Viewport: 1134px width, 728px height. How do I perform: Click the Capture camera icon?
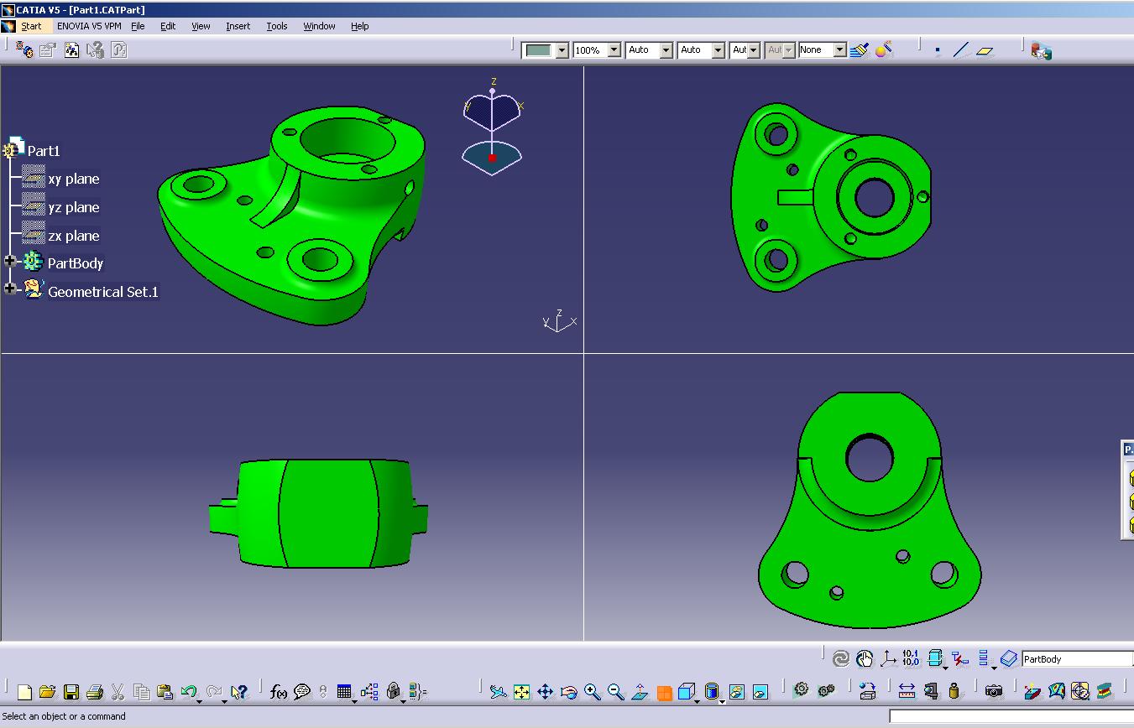[x=994, y=691]
